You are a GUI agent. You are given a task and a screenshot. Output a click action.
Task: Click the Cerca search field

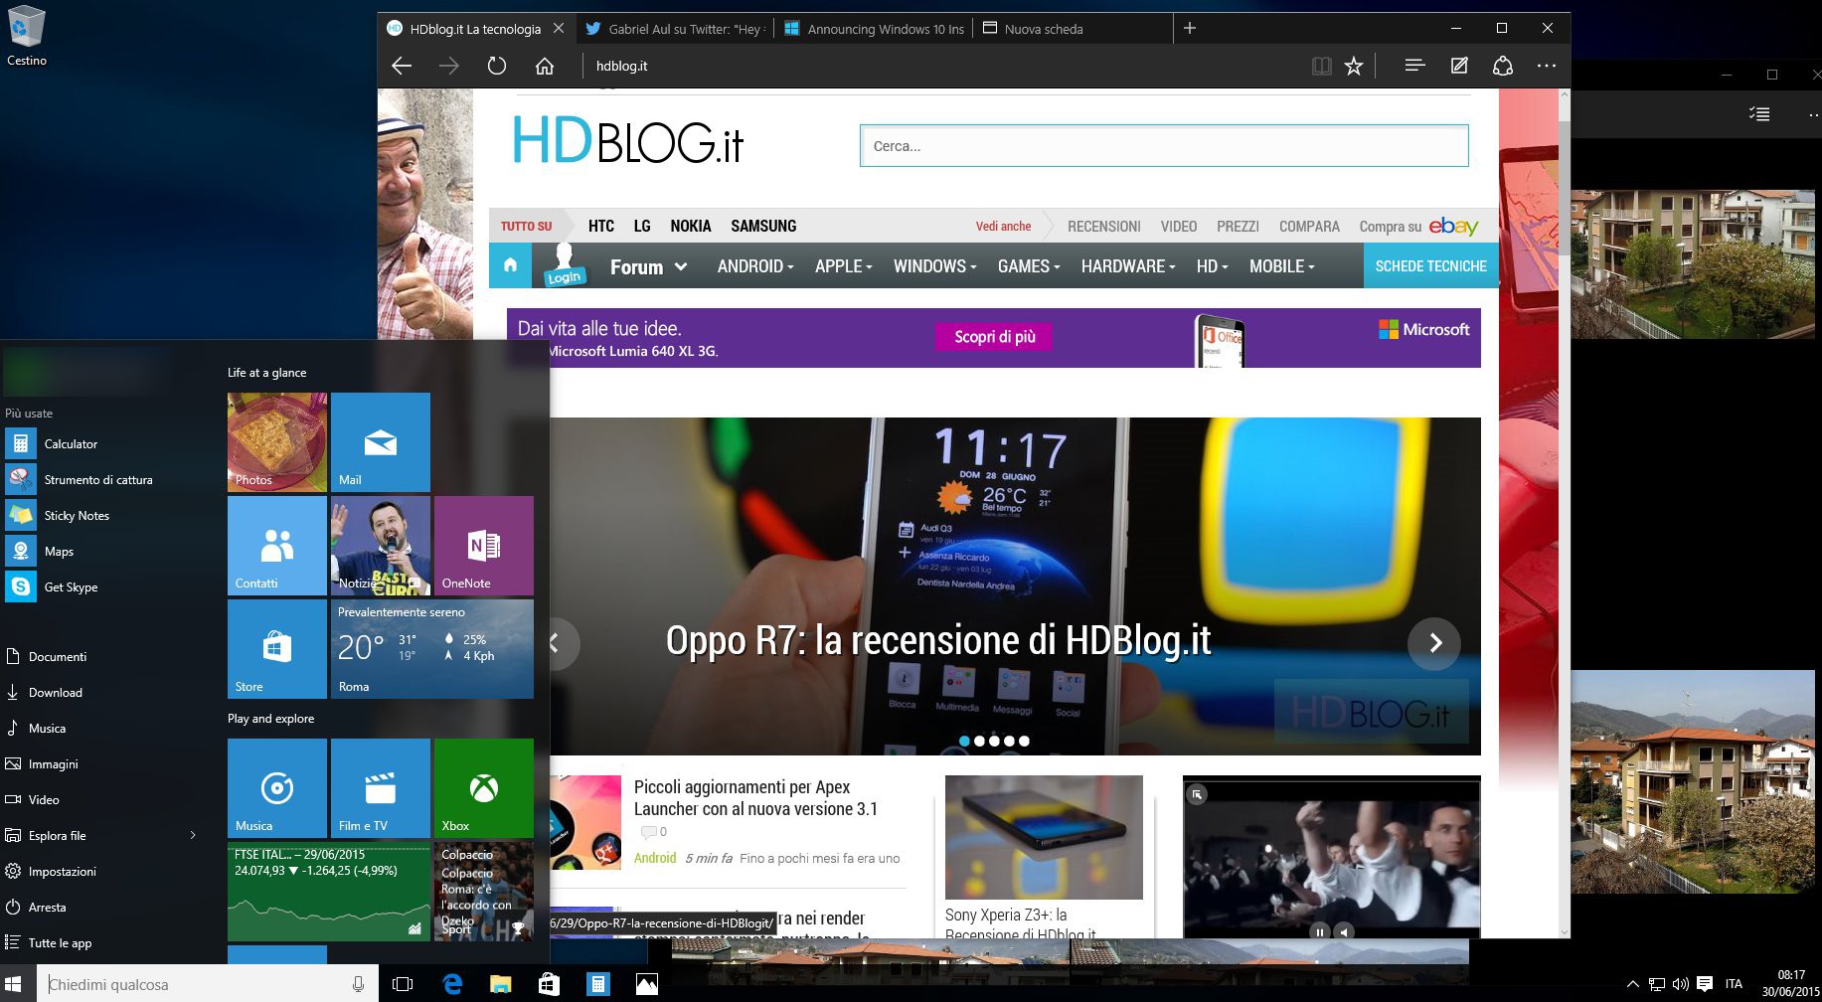1164,146
